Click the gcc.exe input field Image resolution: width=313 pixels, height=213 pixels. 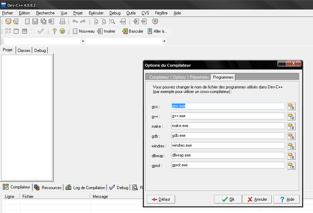click(228, 106)
